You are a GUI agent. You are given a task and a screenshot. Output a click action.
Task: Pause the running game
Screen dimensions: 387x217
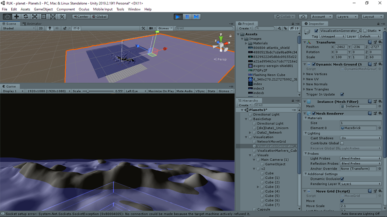pyautogui.click(x=187, y=16)
